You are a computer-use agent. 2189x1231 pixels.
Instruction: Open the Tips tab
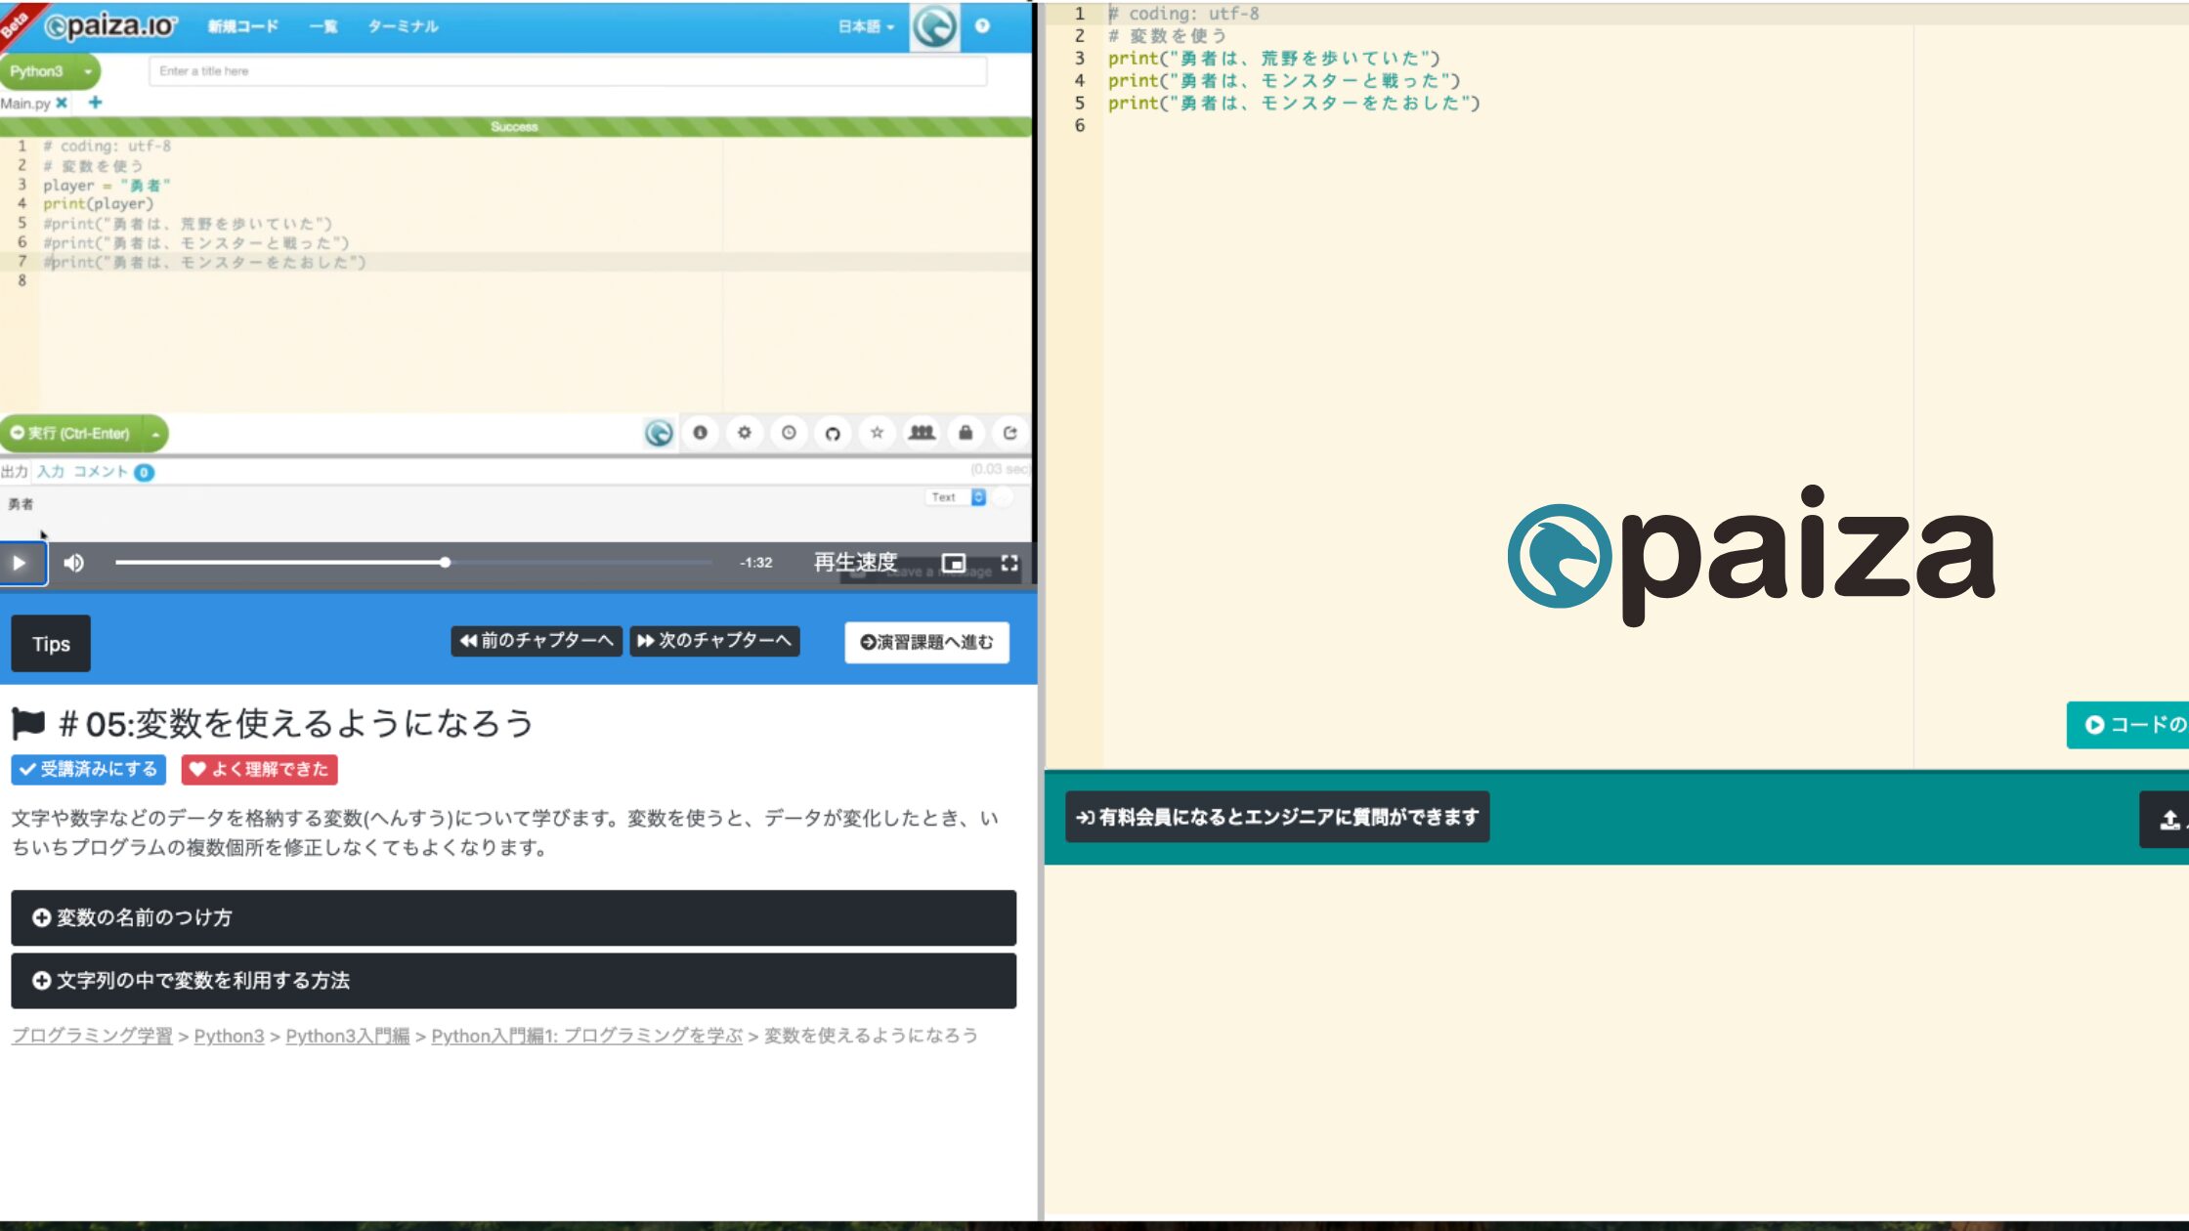(51, 644)
